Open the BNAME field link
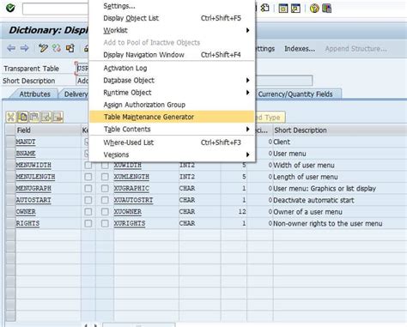 [26, 154]
